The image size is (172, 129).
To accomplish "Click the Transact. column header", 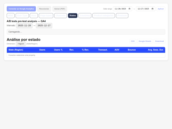I will pos(103,50).
